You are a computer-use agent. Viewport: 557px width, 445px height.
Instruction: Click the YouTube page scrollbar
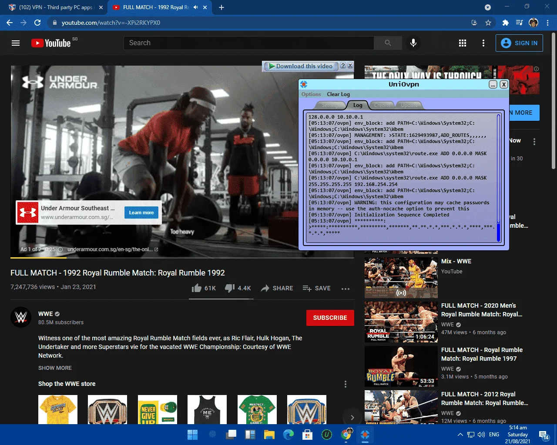553,100
